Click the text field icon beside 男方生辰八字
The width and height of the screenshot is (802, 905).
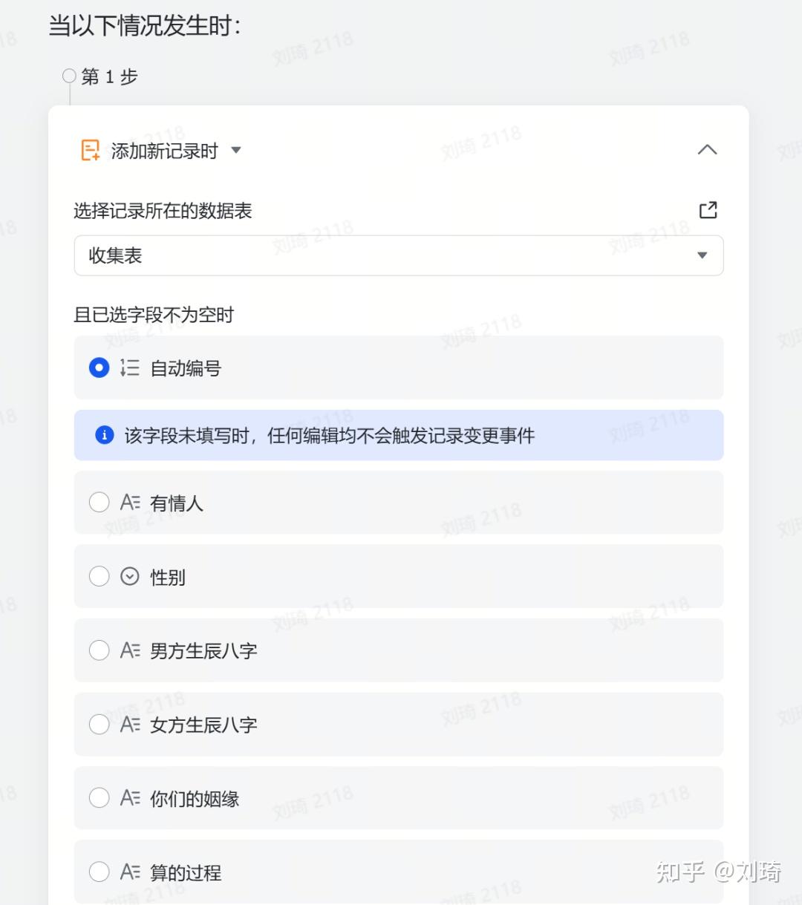click(130, 650)
